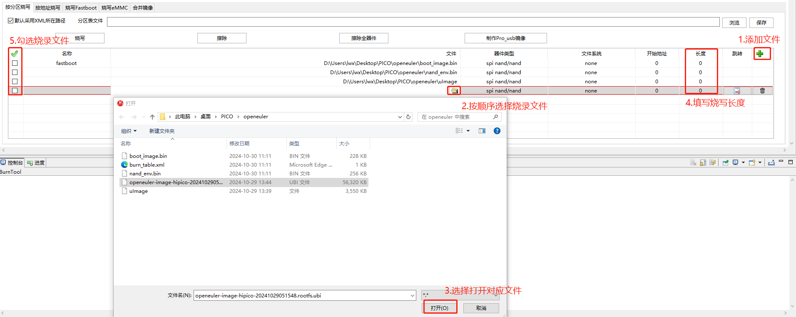Toggle the preview pane icon in the dialog
The image size is (796, 317).
tap(482, 131)
